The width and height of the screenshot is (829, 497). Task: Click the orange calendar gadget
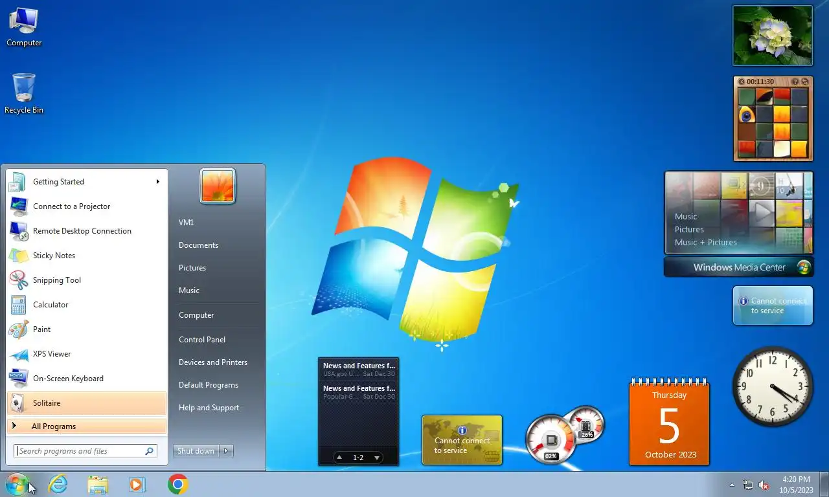coord(670,422)
